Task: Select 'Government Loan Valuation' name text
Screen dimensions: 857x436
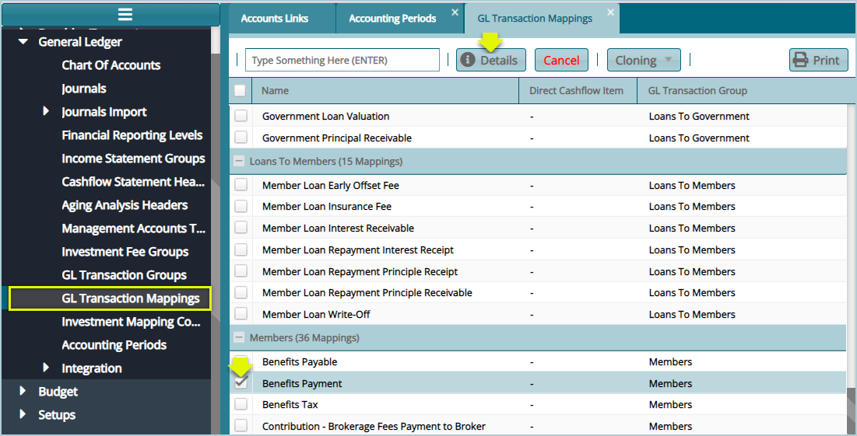Action: click(x=325, y=117)
